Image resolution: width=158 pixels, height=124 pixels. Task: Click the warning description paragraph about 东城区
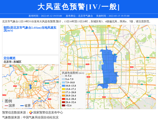tap(77, 21)
